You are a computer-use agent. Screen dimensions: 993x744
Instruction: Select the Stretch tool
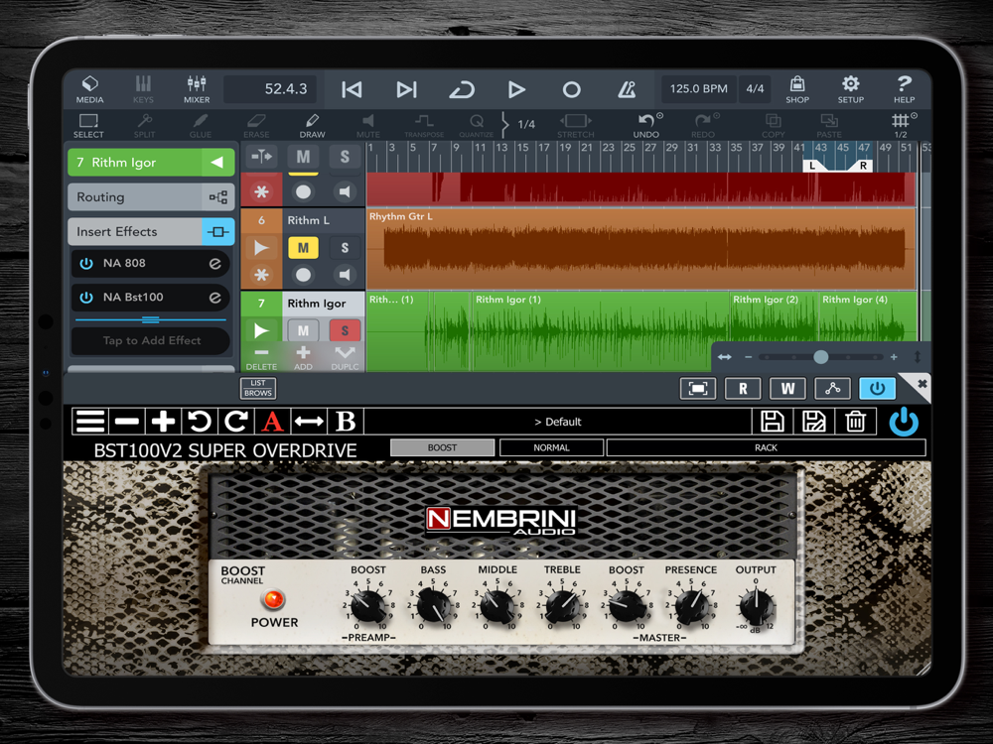click(576, 125)
